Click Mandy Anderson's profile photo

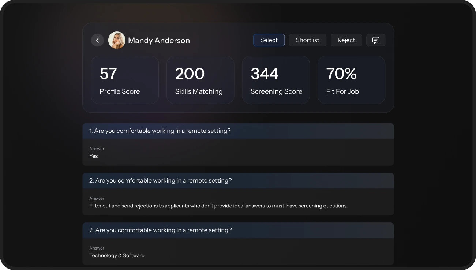click(117, 40)
